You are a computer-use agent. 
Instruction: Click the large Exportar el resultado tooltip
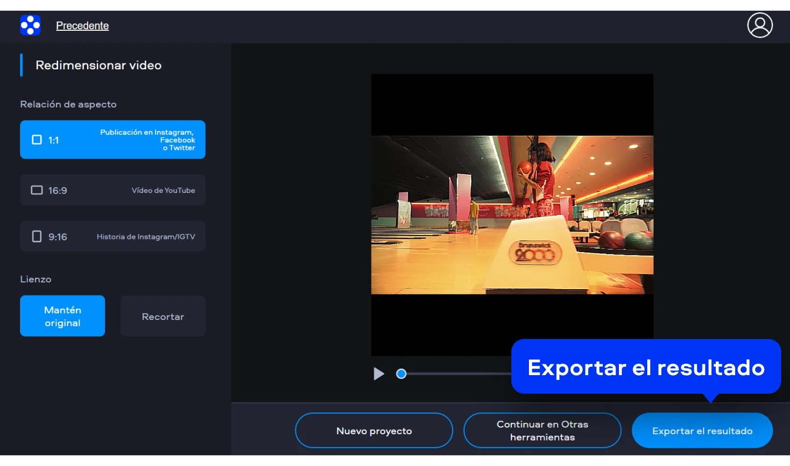click(646, 367)
